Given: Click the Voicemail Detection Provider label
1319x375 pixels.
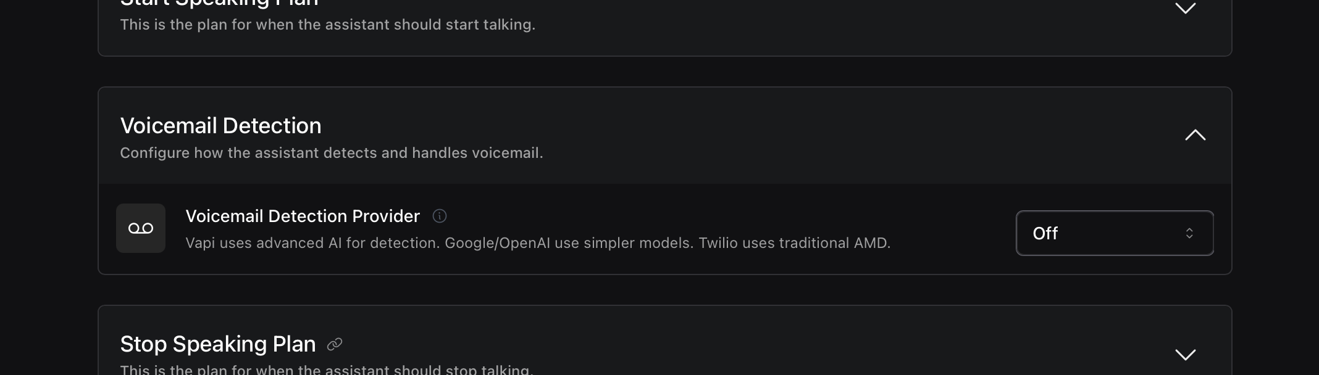Looking at the screenshot, I should pyautogui.click(x=302, y=216).
